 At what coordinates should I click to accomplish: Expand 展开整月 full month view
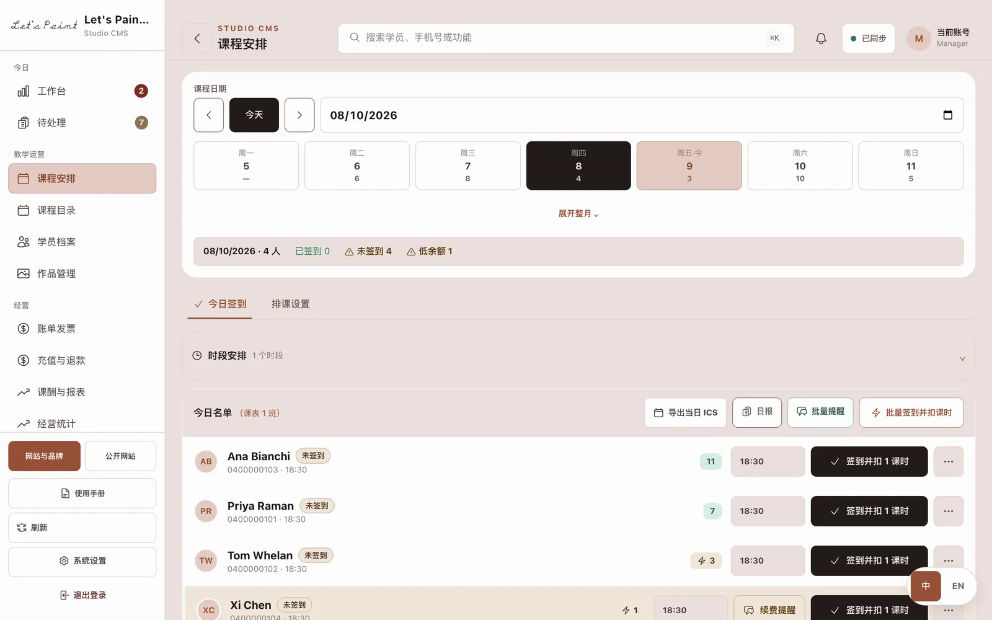coord(578,213)
